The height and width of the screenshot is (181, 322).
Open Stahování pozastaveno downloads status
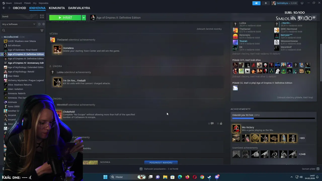tap(159, 169)
